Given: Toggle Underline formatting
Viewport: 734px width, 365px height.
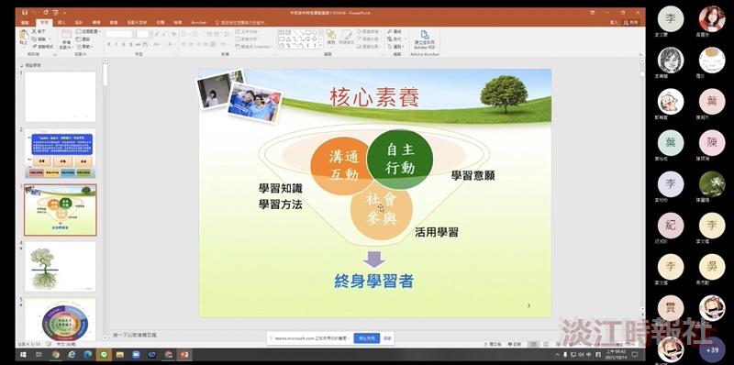Looking at the screenshot, I should [x=124, y=44].
